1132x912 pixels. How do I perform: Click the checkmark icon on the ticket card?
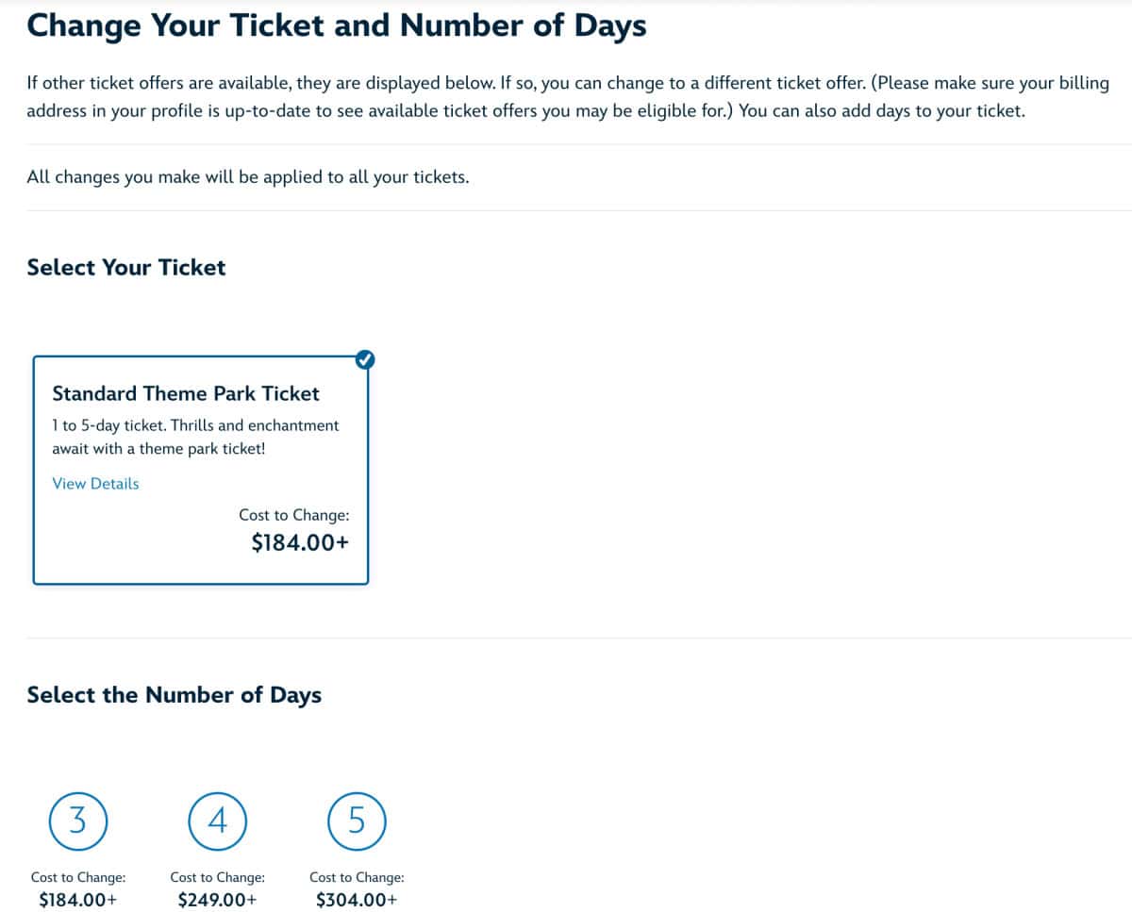click(365, 359)
